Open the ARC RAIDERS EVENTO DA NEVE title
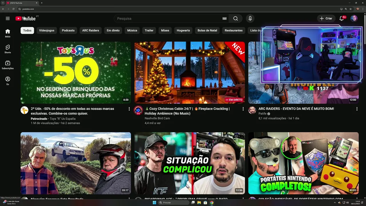Image resolution: width=366 pixels, height=206 pixels. point(296,109)
